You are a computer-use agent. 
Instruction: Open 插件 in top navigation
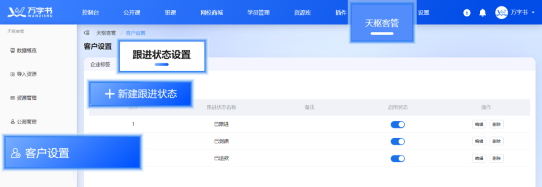[341, 12]
